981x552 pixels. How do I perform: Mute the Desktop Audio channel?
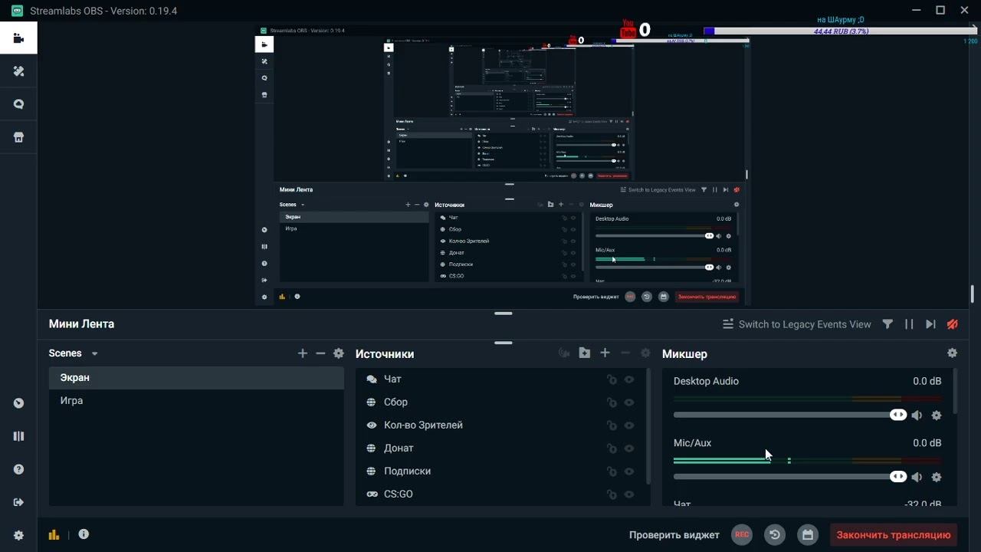[x=917, y=415]
